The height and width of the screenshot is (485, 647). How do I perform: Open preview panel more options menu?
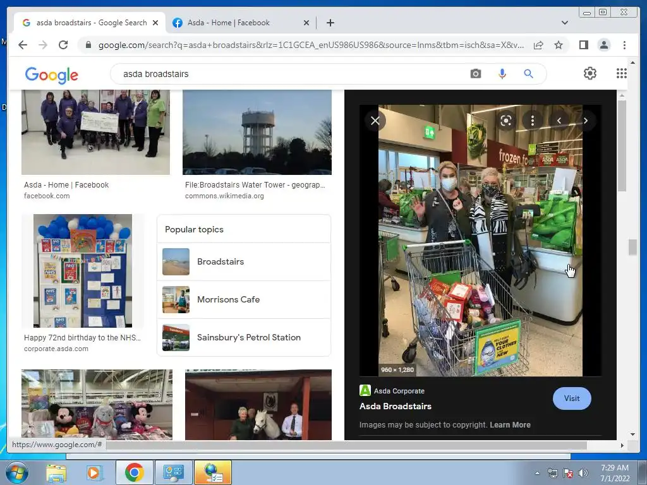(532, 121)
